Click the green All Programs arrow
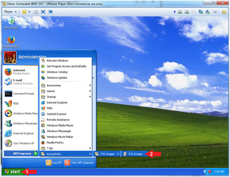Image resolution: width=230 pixels, height=177 pixels. (x=36, y=154)
